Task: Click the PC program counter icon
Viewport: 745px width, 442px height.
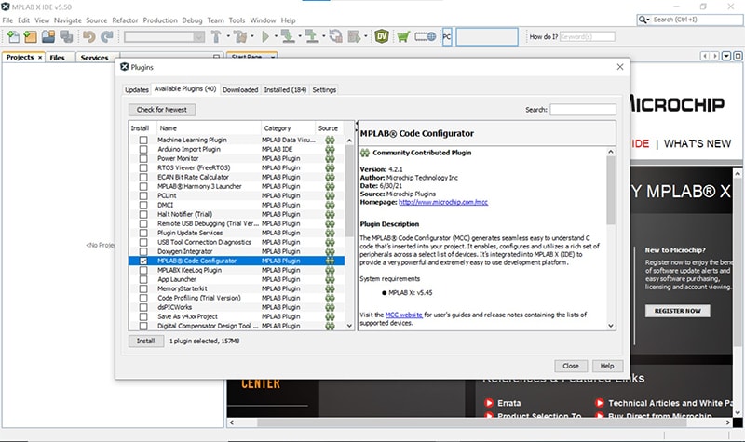Action: point(447,36)
